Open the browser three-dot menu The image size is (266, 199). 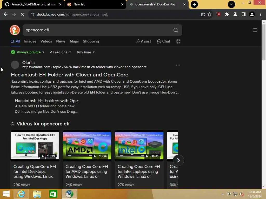point(260,15)
